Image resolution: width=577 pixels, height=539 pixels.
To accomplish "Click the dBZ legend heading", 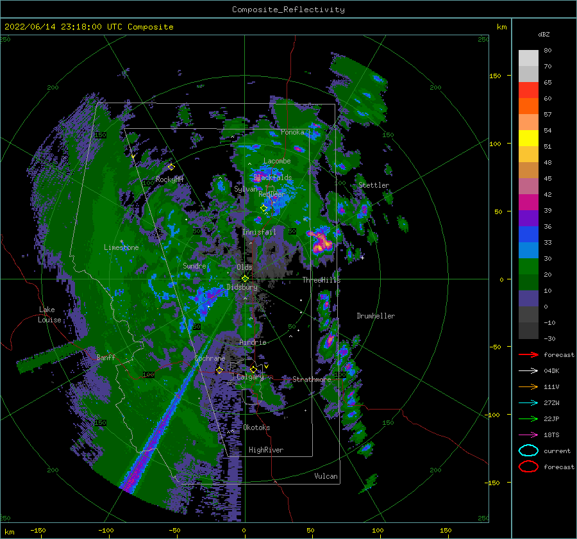I will (544, 34).
